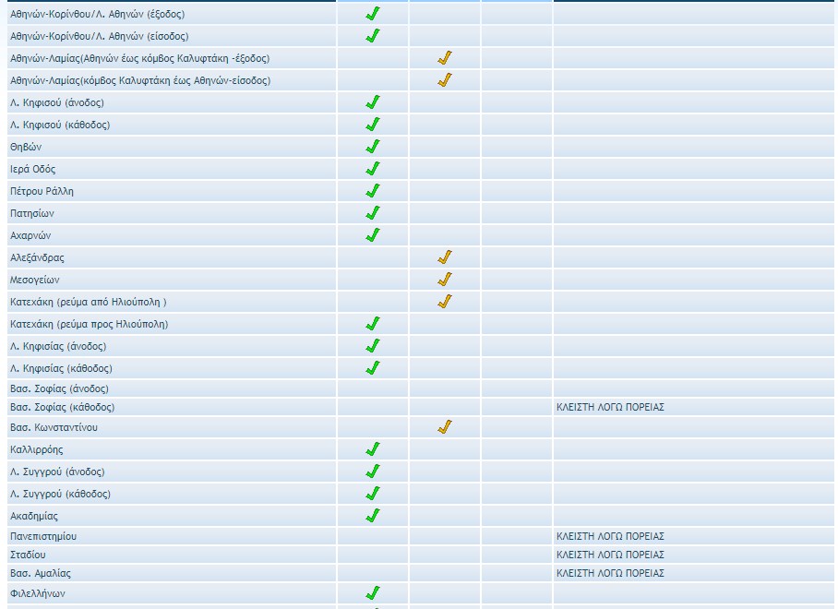Click ΚΛΕΙΣΤΗ ΛΟΓΩ ΠΟΡΕΙΑΣ note for Πανεπιστημίου
Screen dimensions: 838x609
(x=610, y=536)
